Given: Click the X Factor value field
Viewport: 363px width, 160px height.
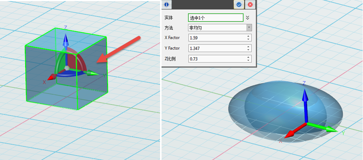Looking at the screenshot, I should (x=217, y=38).
